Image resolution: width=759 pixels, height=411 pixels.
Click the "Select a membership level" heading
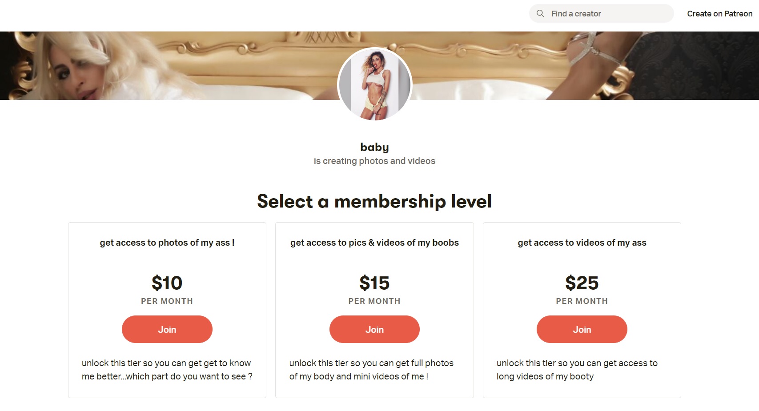[374, 201]
